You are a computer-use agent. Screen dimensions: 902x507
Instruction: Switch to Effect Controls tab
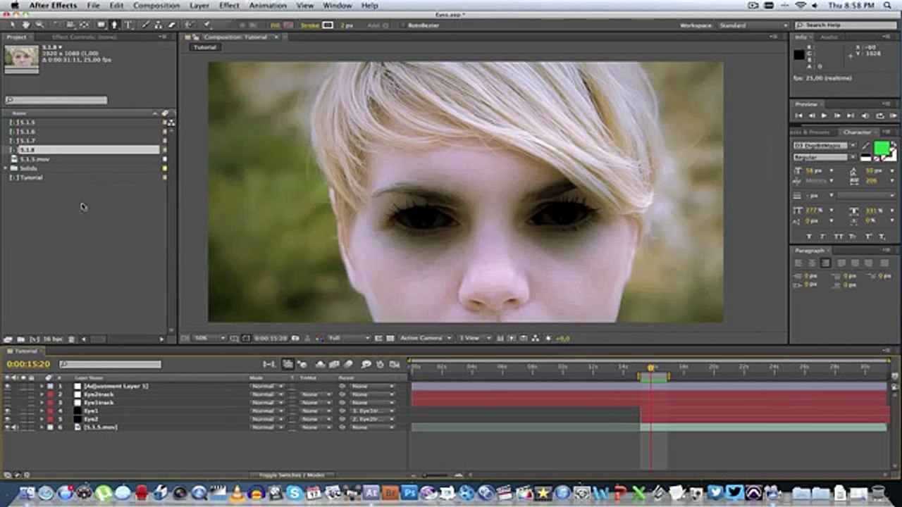click(x=85, y=37)
